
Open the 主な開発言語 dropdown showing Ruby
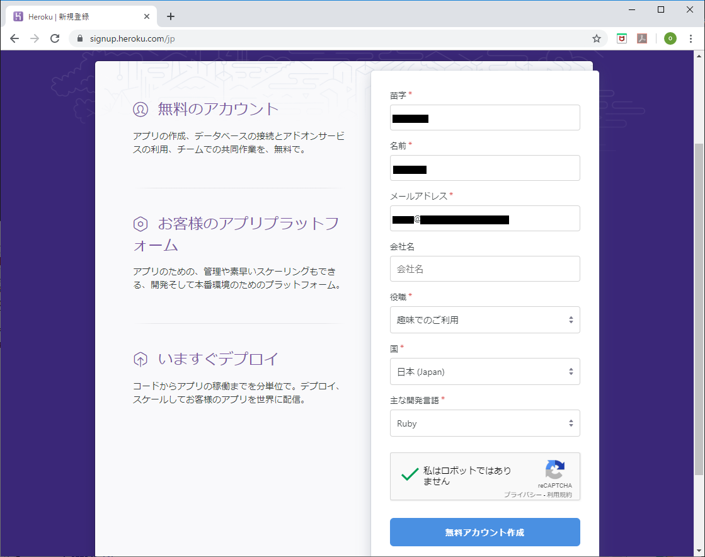[x=484, y=423]
